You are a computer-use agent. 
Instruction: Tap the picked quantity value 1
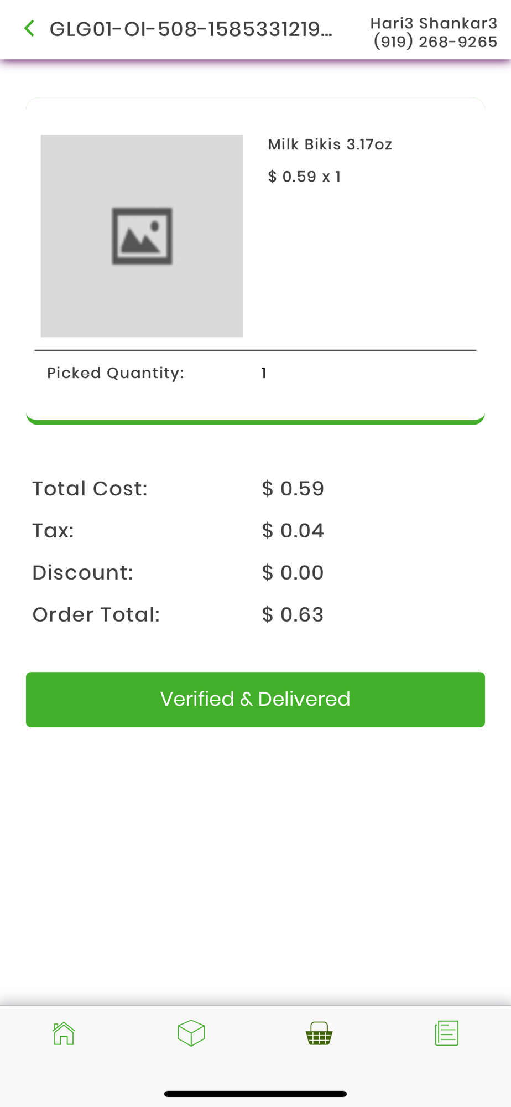264,373
